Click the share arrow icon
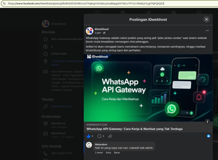 tap(110, 136)
